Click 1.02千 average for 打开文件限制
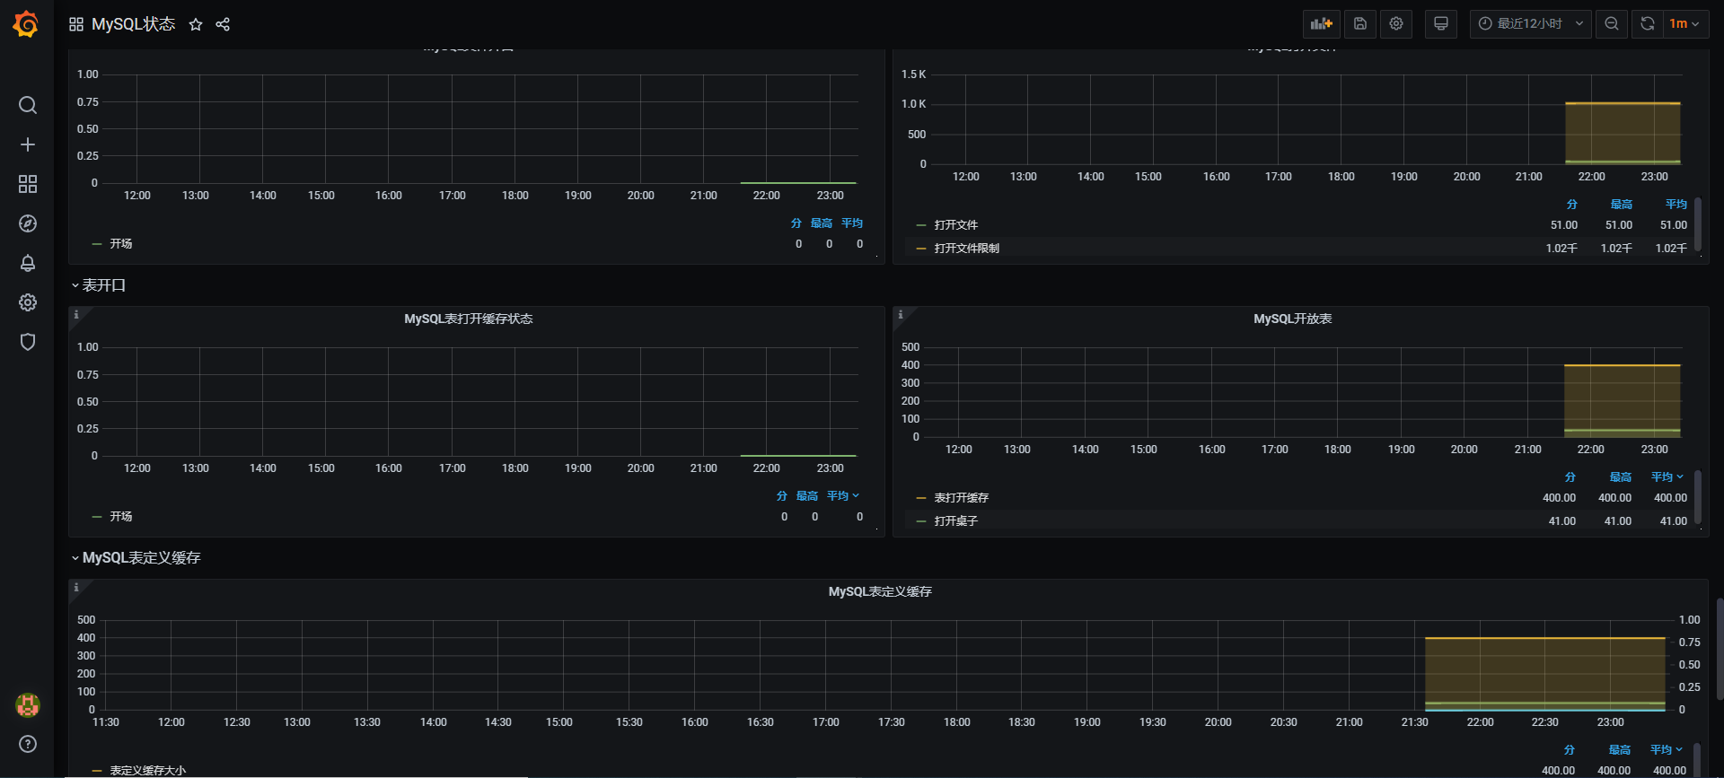The height and width of the screenshot is (778, 1724). 1671,249
